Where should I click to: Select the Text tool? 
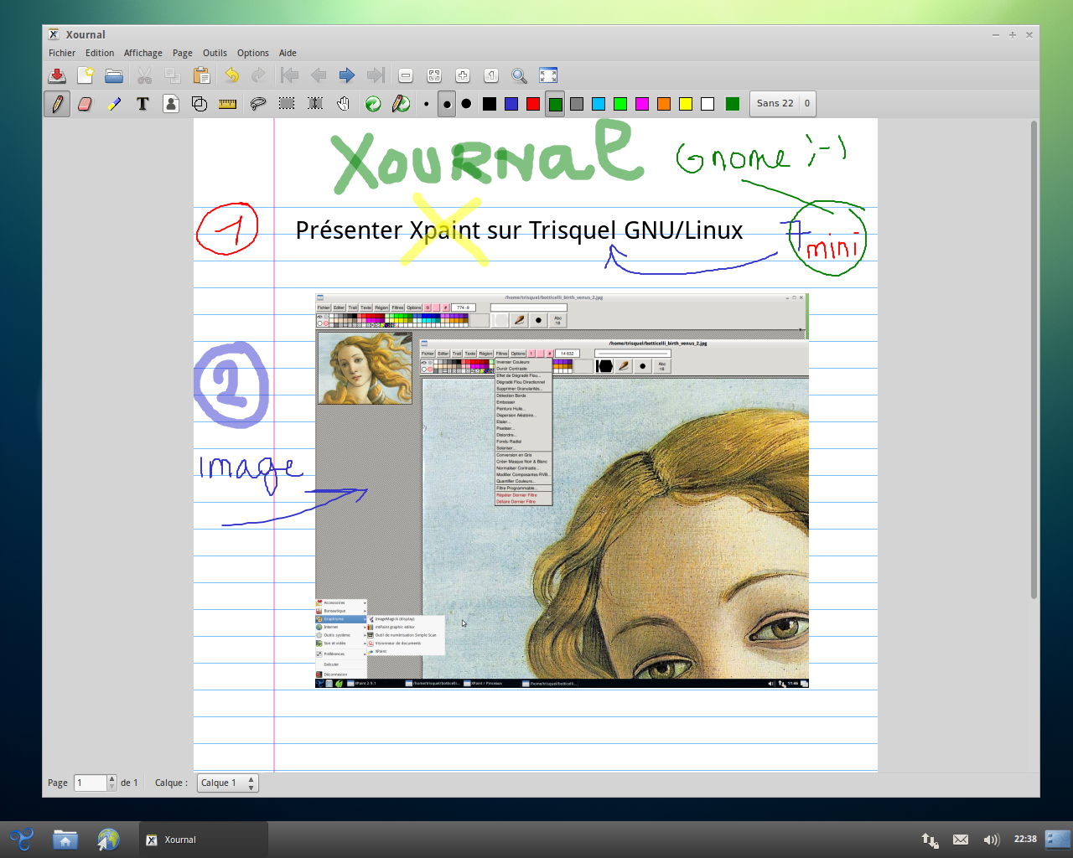click(143, 104)
